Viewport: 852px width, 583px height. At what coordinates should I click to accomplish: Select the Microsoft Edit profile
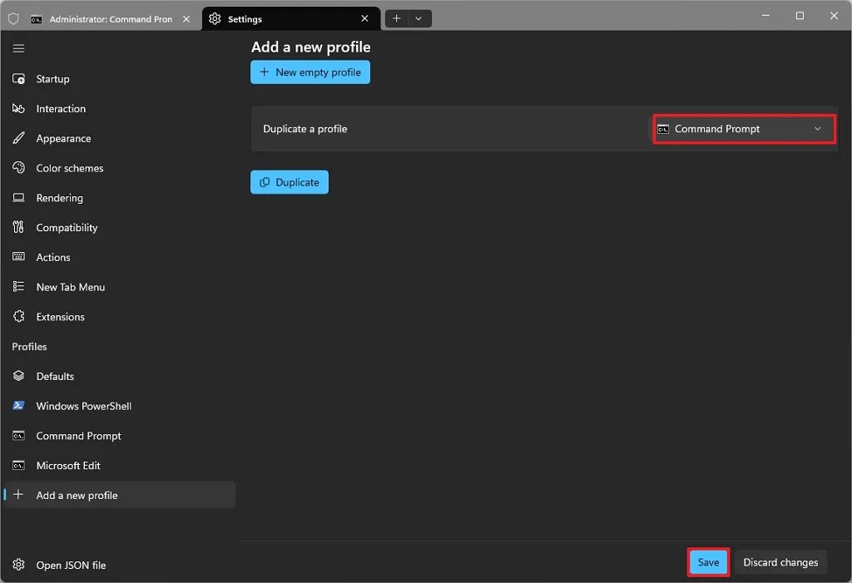(67, 466)
